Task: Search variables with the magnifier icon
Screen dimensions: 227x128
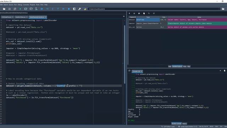Action: pyautogui.click(x=149, y=14)
